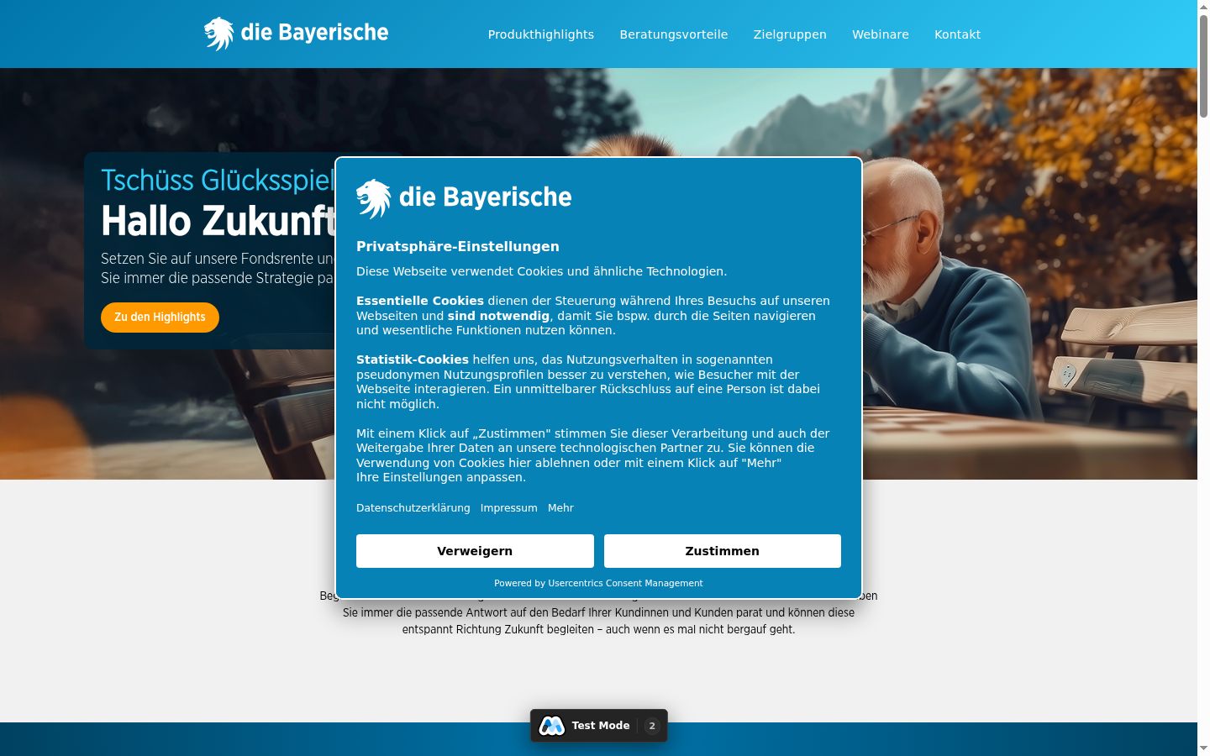Click 'Diese Webseite verwendet Cookies' sentence
This screenshot has width=1210, height=756.
[542, 271]
